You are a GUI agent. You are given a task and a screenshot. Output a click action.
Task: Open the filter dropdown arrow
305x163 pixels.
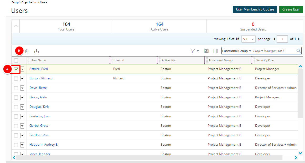pos(198,51)
